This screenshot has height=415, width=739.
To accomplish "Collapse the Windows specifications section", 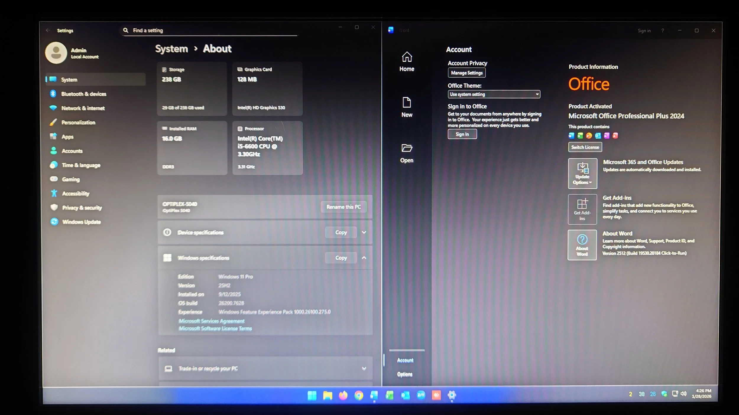I will (364, 258).
